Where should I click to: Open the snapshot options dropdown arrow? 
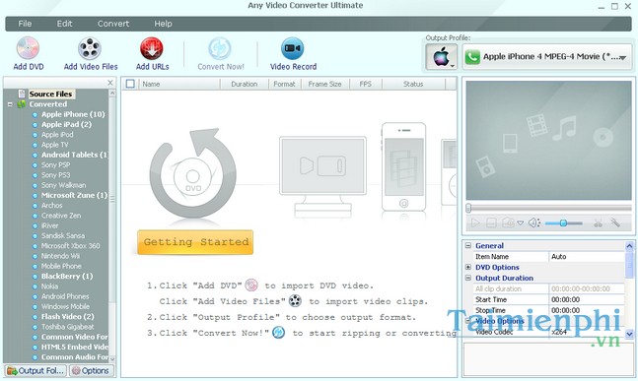[521, 223]
